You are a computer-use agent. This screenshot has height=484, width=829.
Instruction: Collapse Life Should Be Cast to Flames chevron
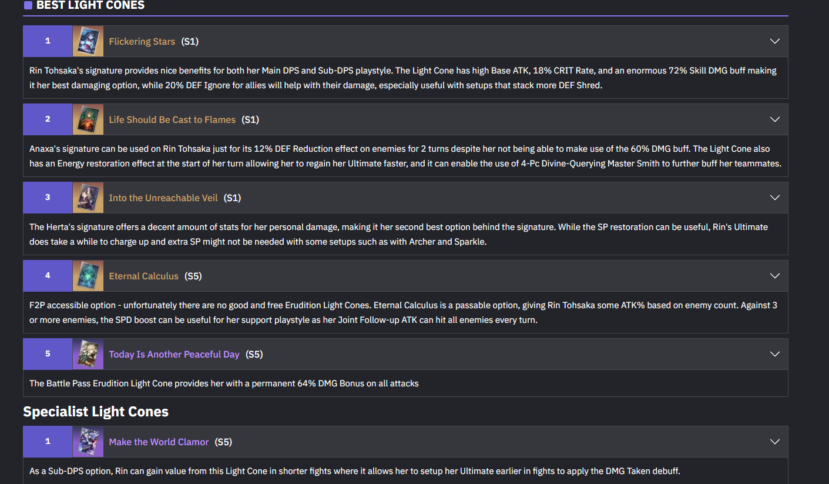(x=774, y=119)
